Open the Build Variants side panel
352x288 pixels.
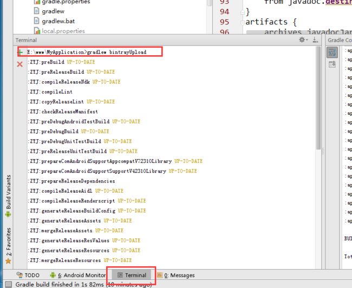(8, 196)
